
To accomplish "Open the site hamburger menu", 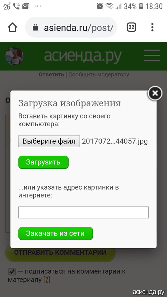I will 152,55.
